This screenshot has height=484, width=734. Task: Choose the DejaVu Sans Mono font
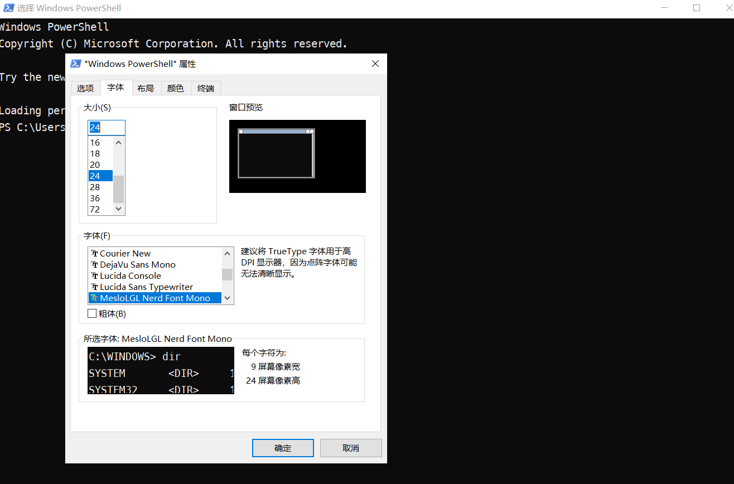155,264
